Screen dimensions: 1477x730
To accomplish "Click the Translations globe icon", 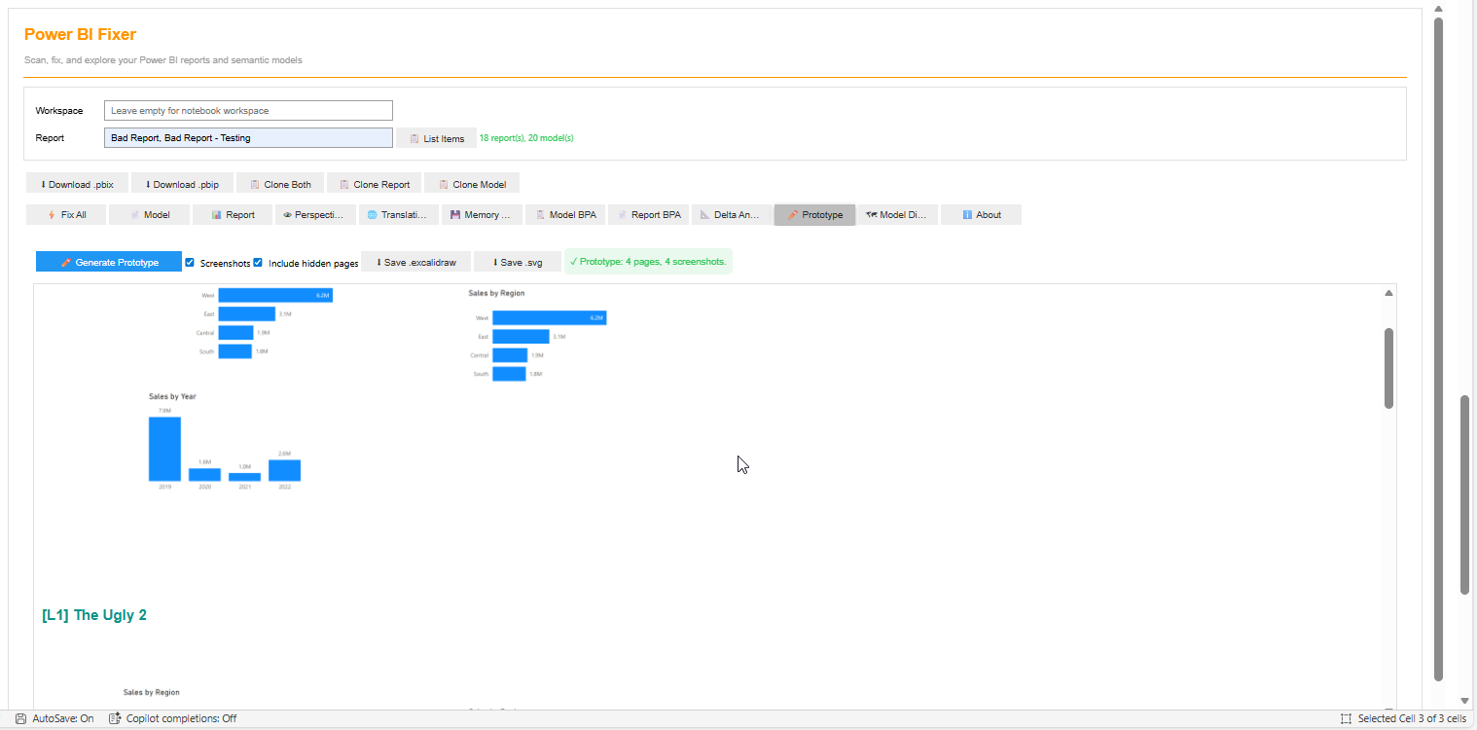I will 370,214.
